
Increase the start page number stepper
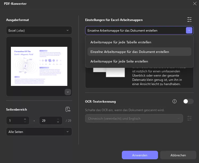25,119
